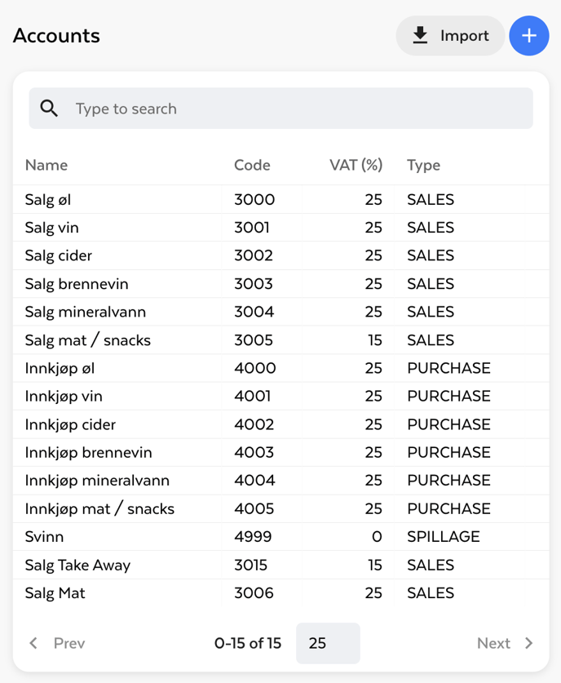Sort by the Name column header
561x683 pixels.
point(46,165)
